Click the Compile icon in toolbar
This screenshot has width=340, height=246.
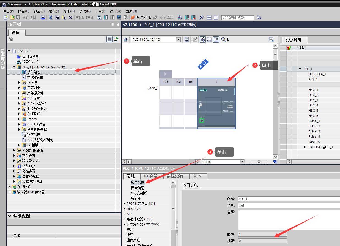(99, 18)
